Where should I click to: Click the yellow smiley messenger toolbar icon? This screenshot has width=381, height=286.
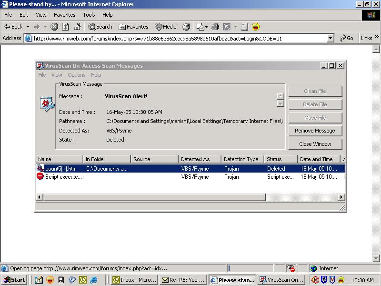tap(256, 27)
